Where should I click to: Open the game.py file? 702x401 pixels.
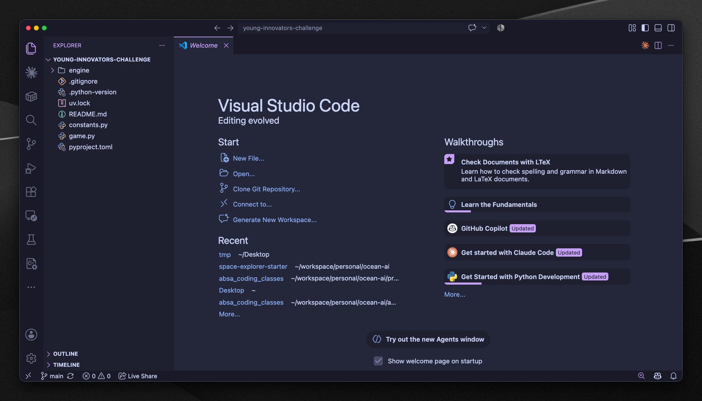(108, 136)
